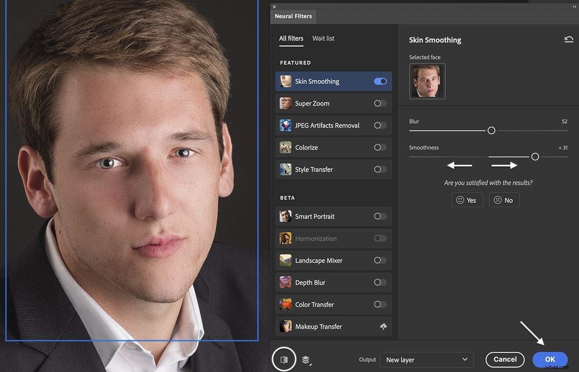Click the selected face thumbnail

(427, 81)
